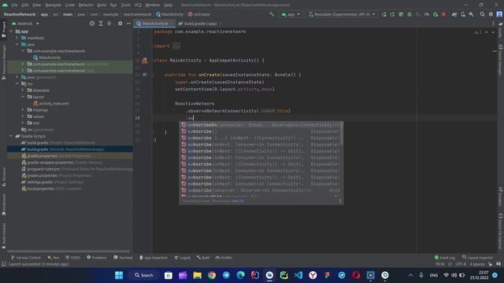Click the MainActivity breadcrumb in navigation bar
This screenshot has height=283, width=504.
170,14
